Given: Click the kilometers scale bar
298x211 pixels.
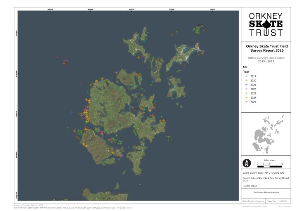Looking at the screenshot, I should click(270, 166).
